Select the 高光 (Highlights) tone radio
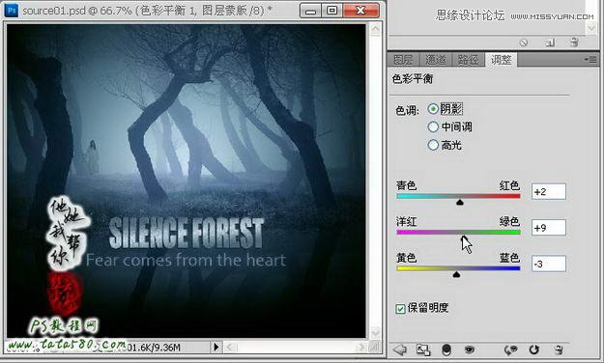 click(x=433, y=145)
